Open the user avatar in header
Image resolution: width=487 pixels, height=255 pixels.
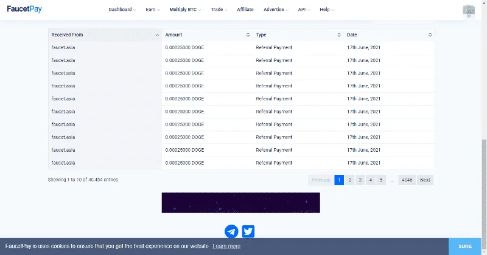[468, 10]
